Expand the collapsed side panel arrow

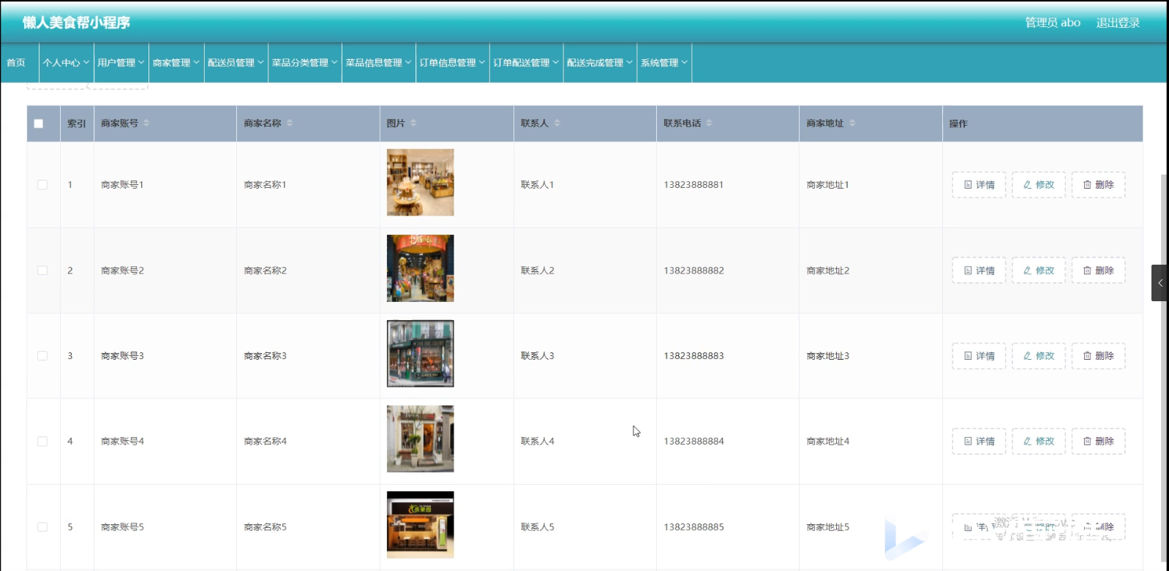(x=1159, y=283)
